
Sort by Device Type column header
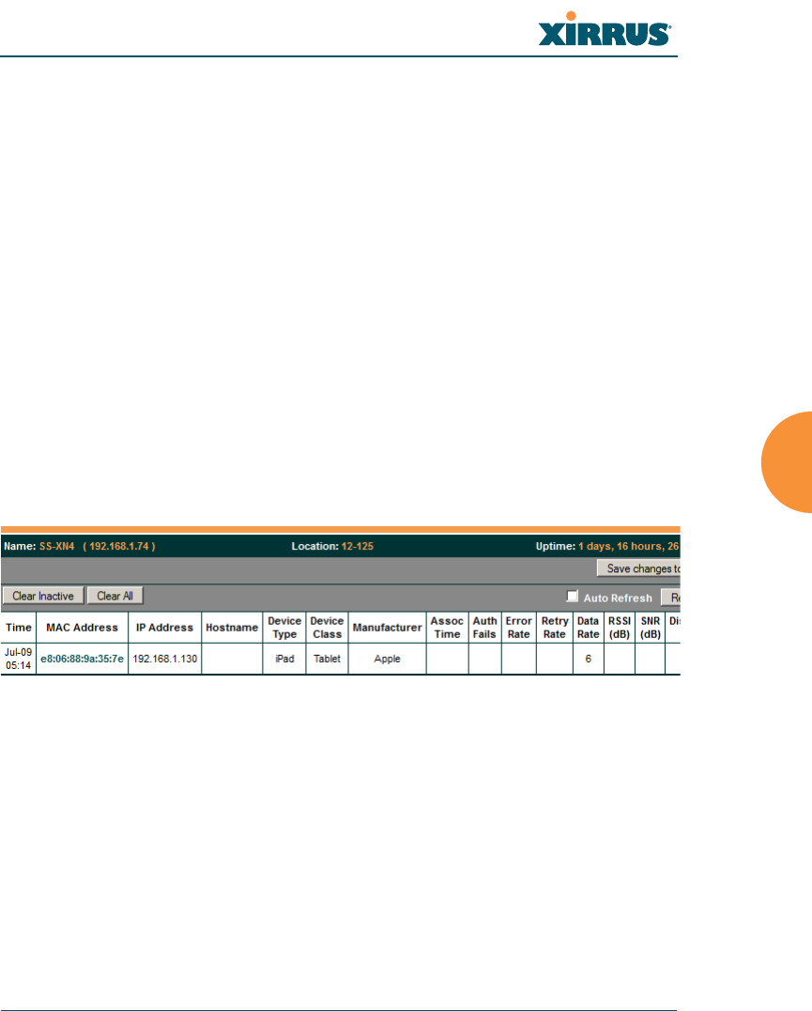284,628
